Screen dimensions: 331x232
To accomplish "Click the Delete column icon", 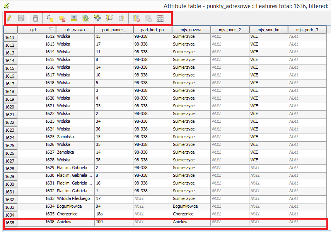I will point(136,18).
